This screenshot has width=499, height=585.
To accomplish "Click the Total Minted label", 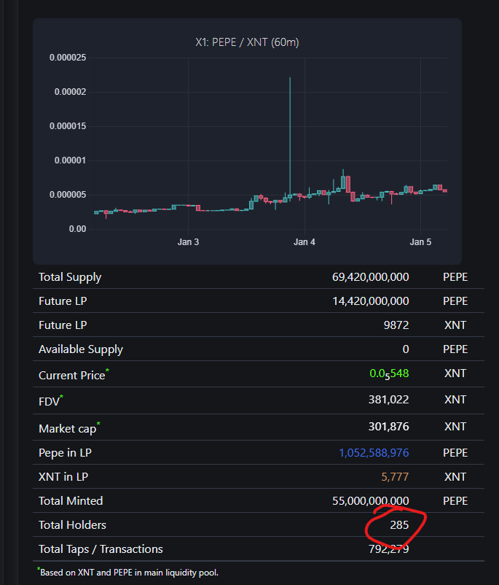I will pyautogui.click(x=71, y=500).
